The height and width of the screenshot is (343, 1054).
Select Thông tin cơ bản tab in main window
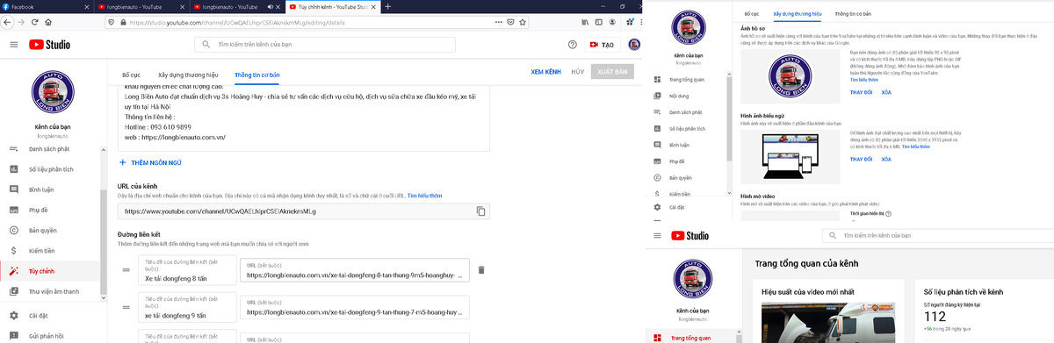pyautogui.click(x=257, y=75)
